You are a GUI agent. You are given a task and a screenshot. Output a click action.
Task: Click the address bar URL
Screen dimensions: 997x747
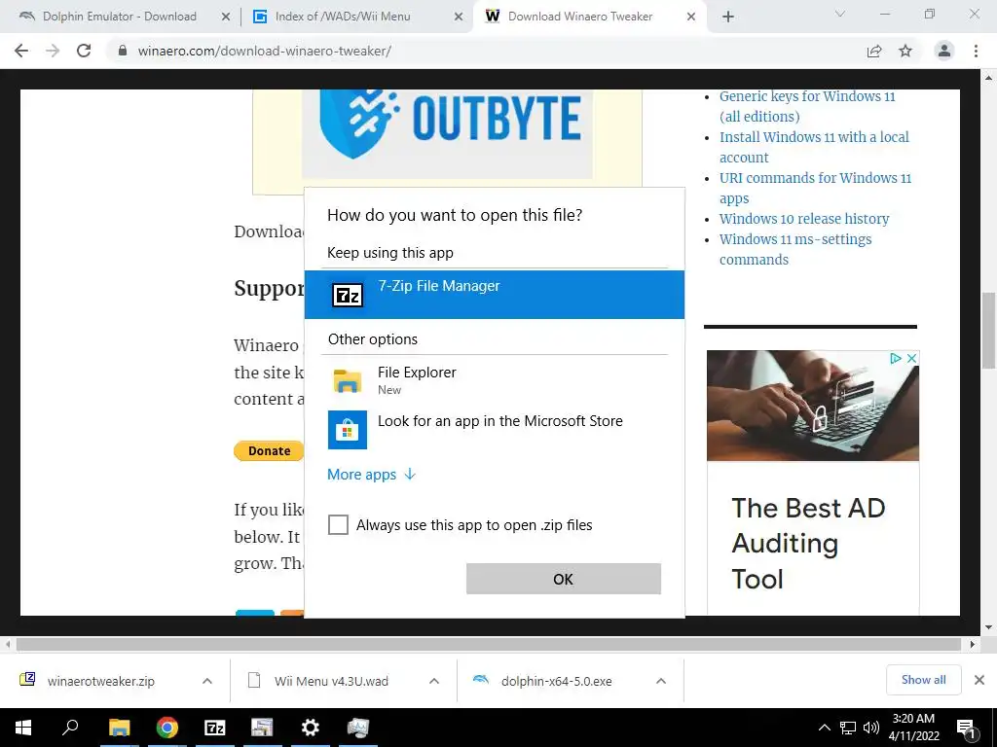[265, 51]
